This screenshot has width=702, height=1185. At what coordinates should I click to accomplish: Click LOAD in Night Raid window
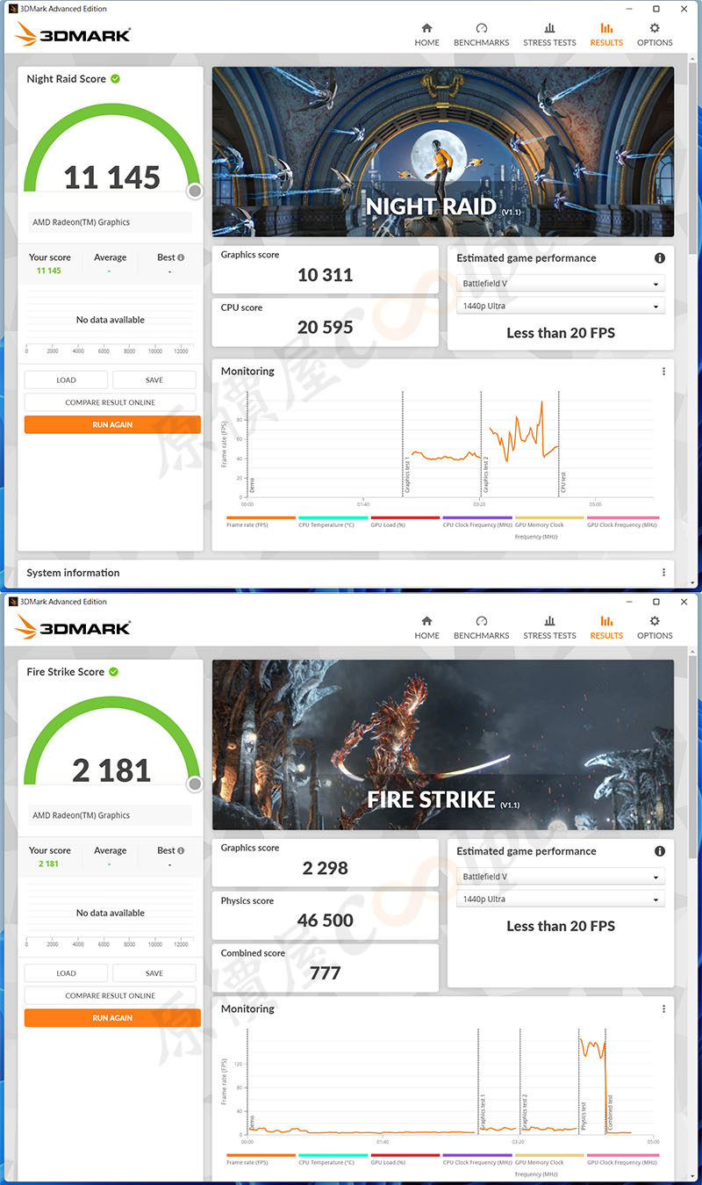[66, 380]
